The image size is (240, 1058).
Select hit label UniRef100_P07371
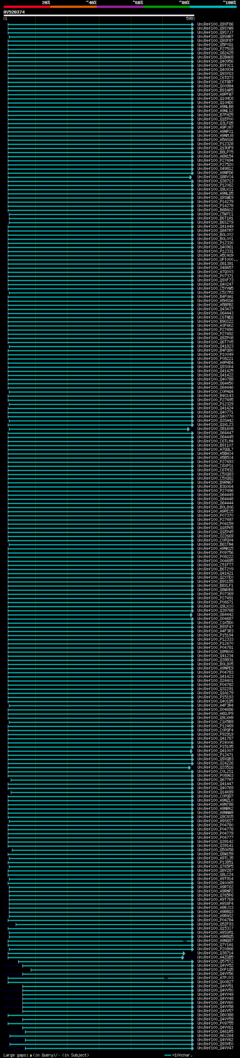coord(215,276)
